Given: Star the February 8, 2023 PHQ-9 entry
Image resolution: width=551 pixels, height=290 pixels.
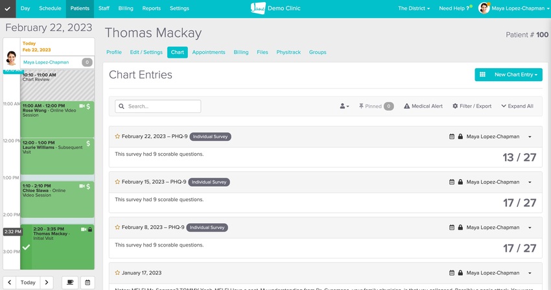Looking at the screenshot, I should pyautogui.click(x=117, y=228).
